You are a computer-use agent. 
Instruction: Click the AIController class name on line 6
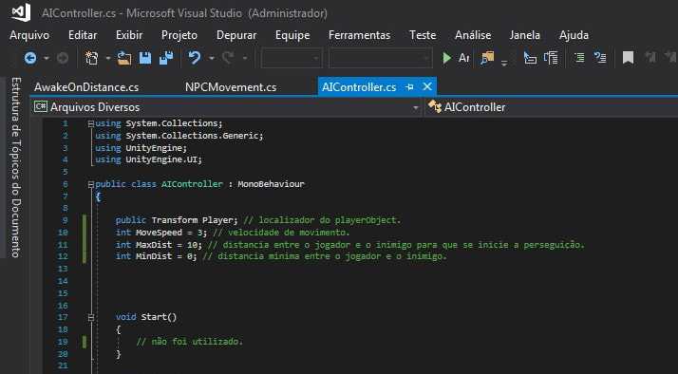coord(192,184)
